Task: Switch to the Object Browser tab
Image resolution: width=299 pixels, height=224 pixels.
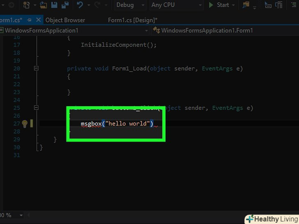Action: (65, 20)
